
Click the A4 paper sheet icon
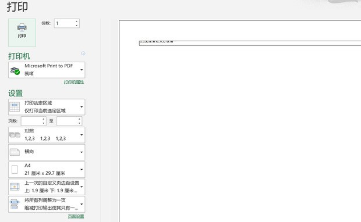coord(15,170)
